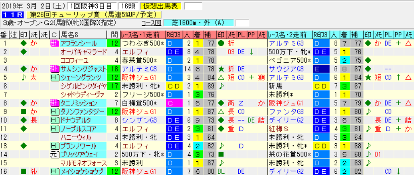Image resolution: width=414 pixels, height=175 pixels.
Task: Click the empty box right of 芝1600m・外
Action: pyautogui.click(x=242, y=23)
